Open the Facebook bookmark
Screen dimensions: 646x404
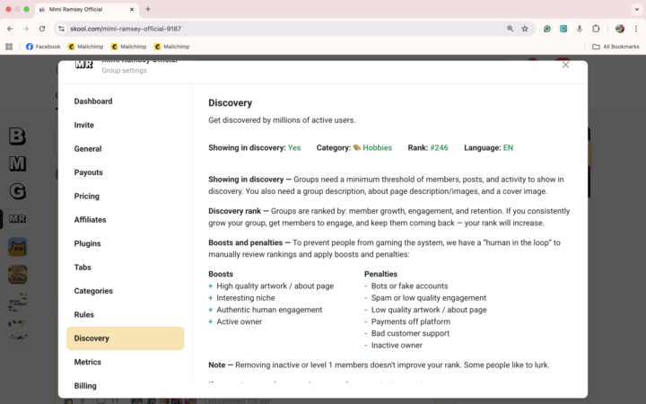point(43,47)
